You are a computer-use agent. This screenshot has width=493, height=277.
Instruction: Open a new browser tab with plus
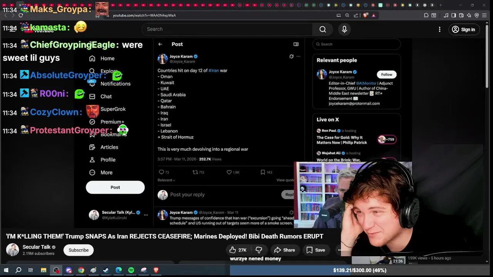tap(441, 5)
